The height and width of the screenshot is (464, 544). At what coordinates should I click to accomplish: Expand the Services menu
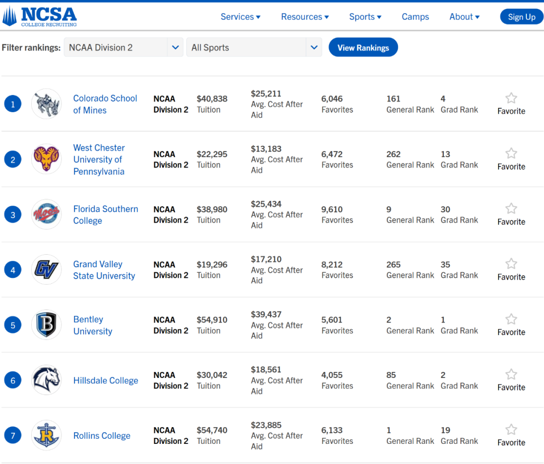240,17
